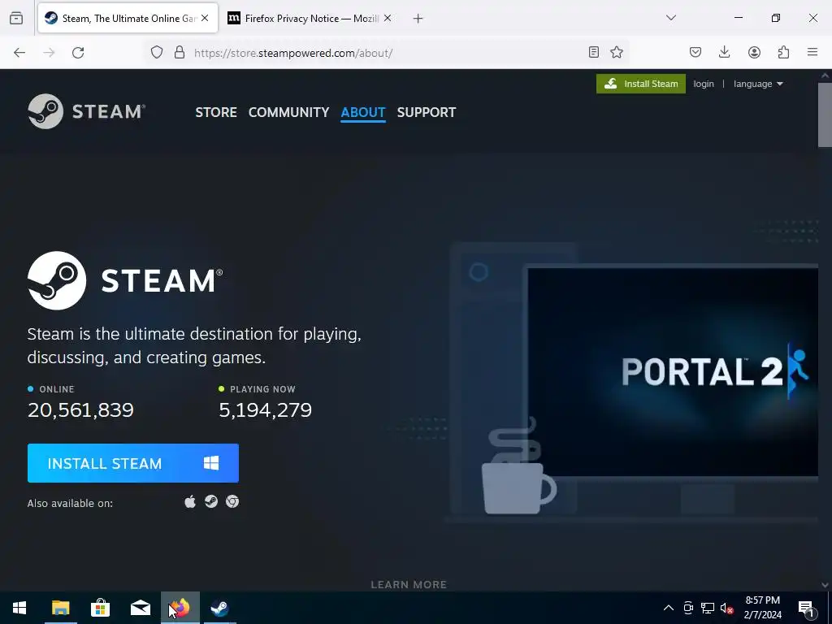This screenshot has width=832, height=624.
Task: Open STORE menu item
Action: coord(216,112)
